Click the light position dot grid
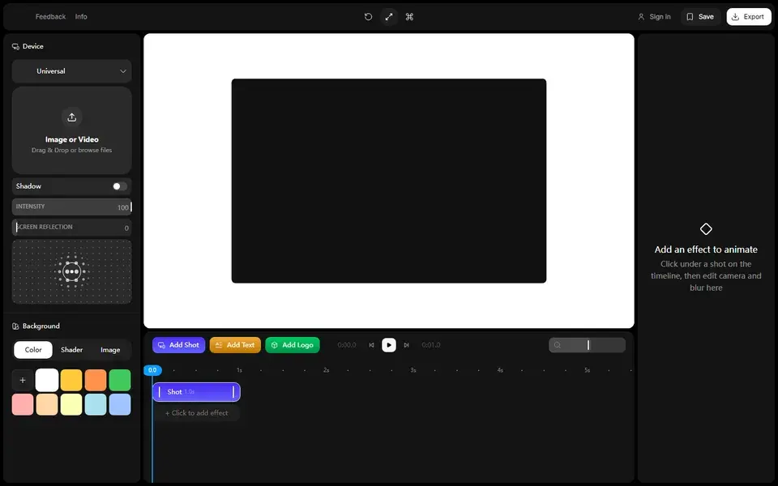Image resolution: width=778 pixels, height=486 pixels. point(72,272)
